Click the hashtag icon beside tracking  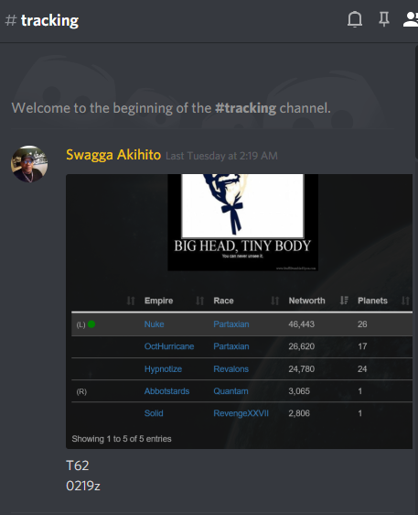click(11, 20)
